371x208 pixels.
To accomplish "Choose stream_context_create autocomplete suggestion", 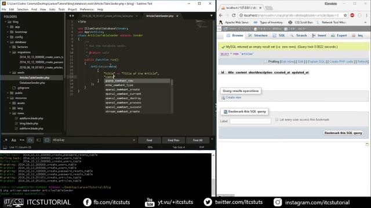I will pos(122,112).
